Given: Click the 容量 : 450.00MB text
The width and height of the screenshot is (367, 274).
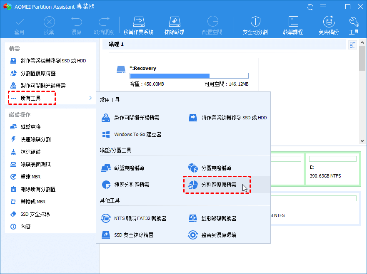Looking at the screenshot, I should (147, 84).
